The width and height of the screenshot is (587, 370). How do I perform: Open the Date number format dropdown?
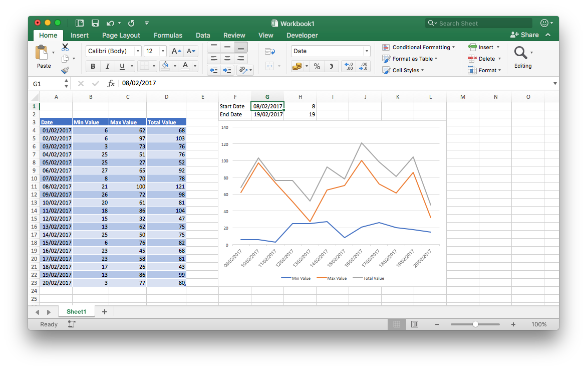point(367,51)
